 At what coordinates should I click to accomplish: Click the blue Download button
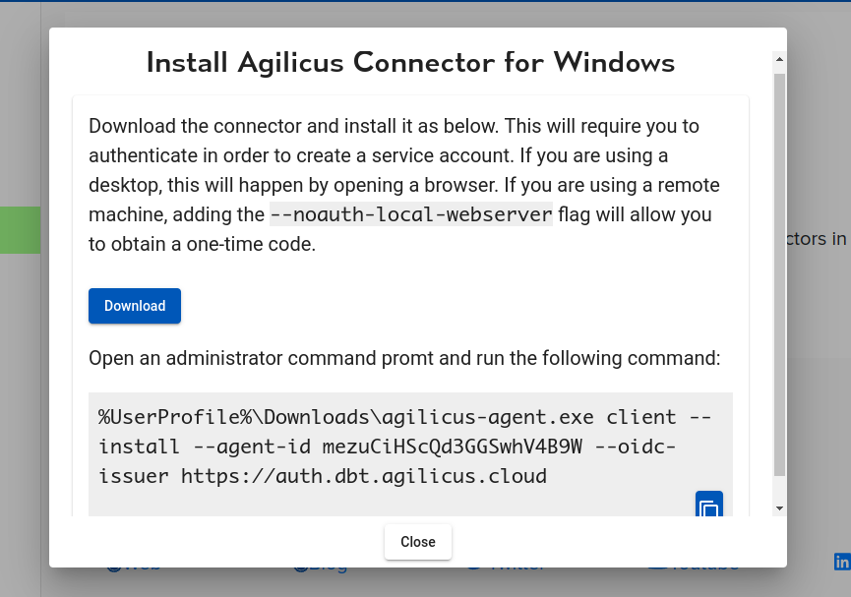tap(135, 306)
